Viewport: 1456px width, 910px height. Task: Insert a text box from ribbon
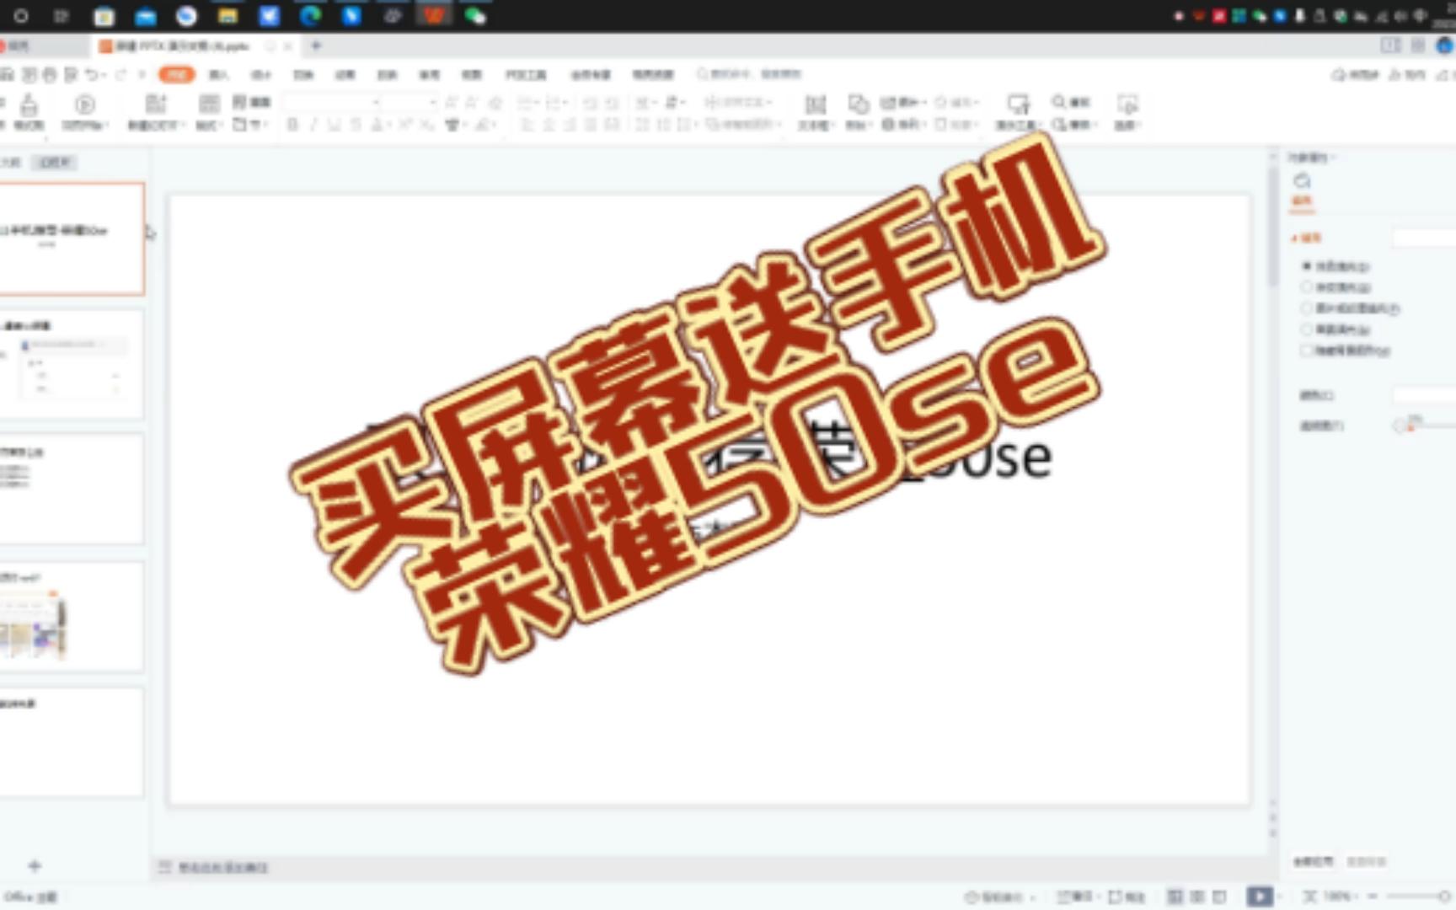coord(815,112)
